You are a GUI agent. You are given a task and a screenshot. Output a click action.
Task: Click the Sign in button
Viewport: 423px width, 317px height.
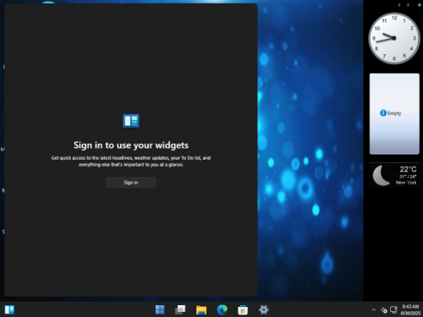(131, 183)
